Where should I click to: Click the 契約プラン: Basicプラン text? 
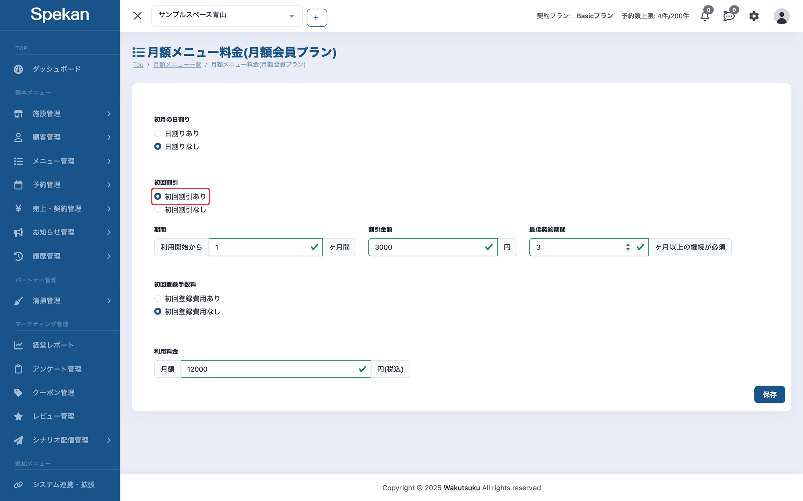(x=575, y=16)
